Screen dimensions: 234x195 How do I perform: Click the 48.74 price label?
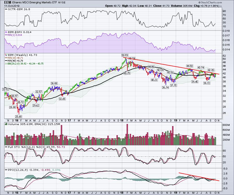(132, 58)
